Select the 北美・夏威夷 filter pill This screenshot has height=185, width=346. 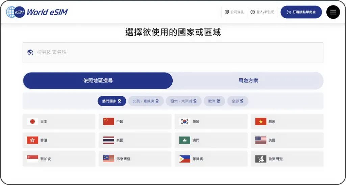[x=146, y=101]
